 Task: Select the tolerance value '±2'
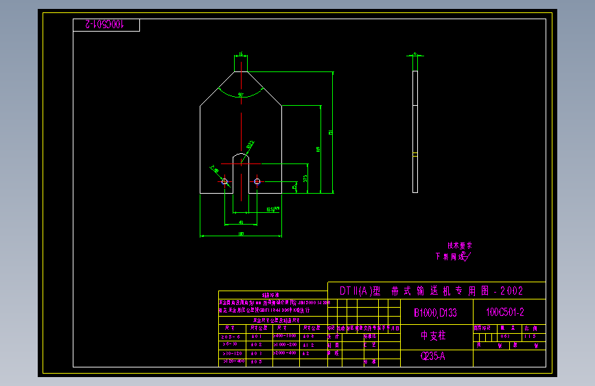click(x=306, y=353)
